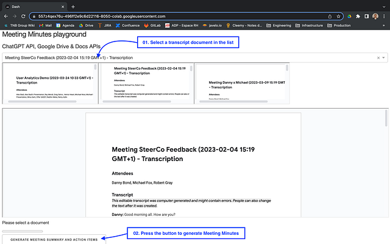Image resolution: width=390 pixels, height=244 pixels.
Task: Open the Infrastructure bookmarks folder
Action: (x=309, y=26)
